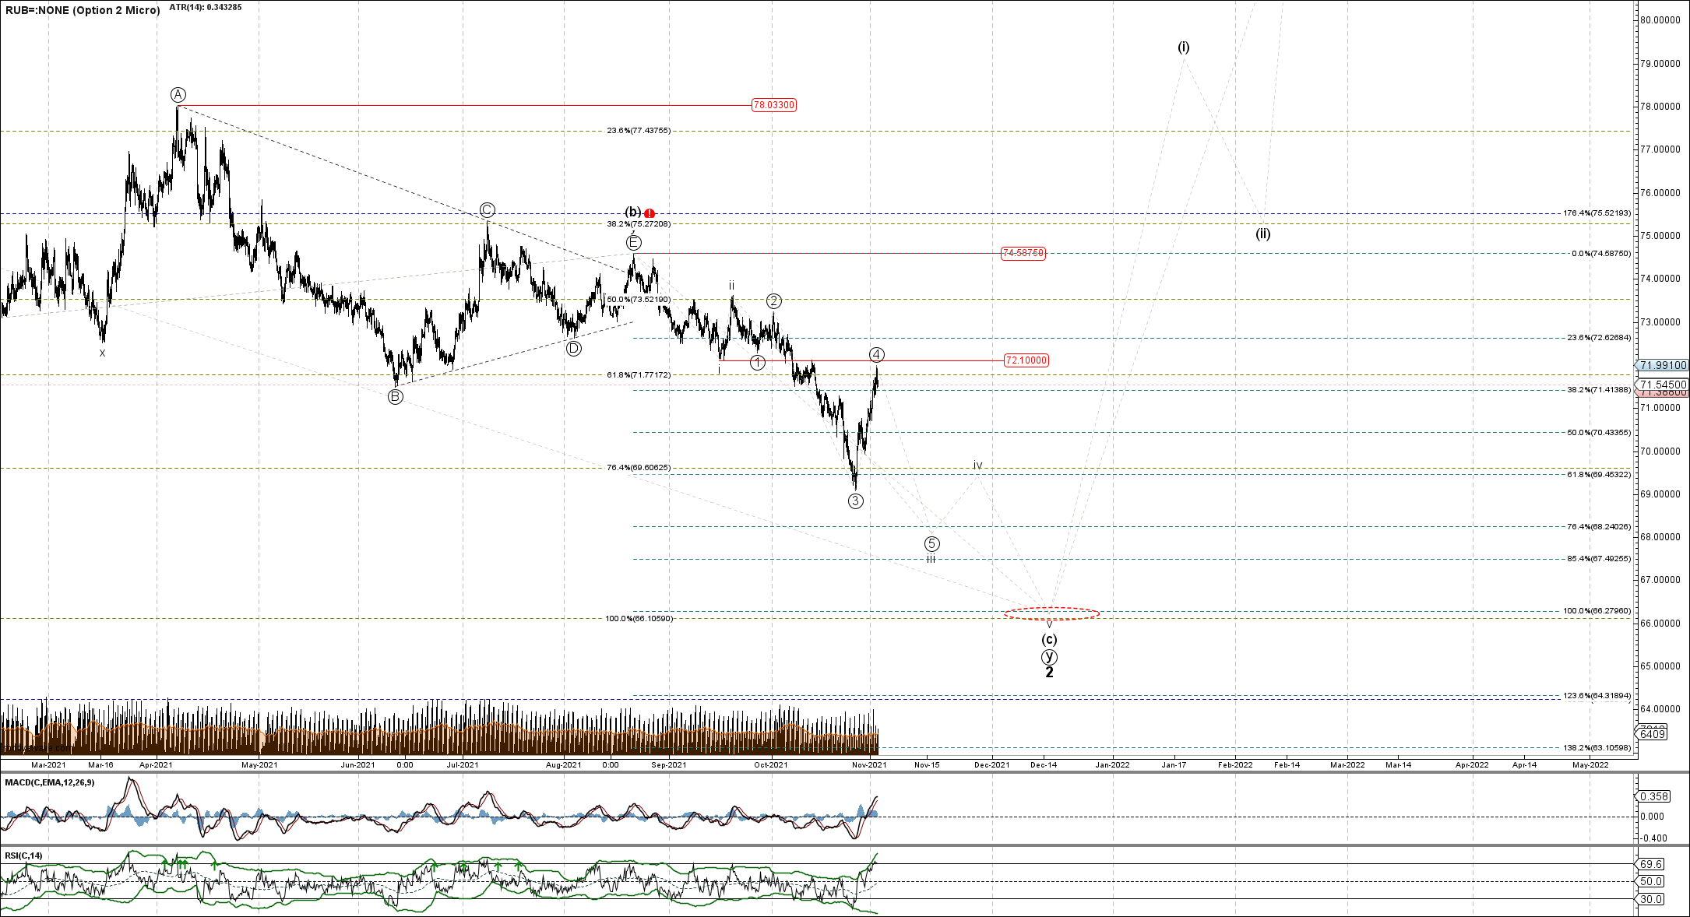Select the circled D wave label
Image resolution: width=1690 pixels, height=917 pixels.
573,349
